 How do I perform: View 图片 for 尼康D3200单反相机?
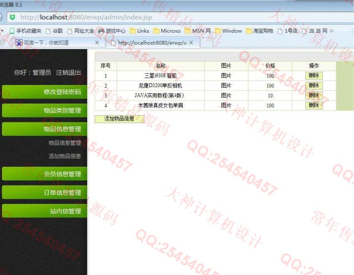click(226, 86)
